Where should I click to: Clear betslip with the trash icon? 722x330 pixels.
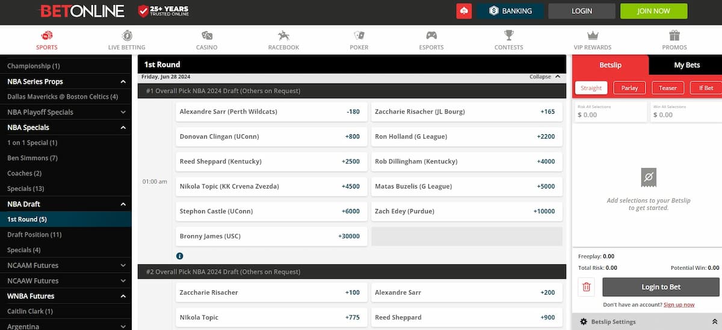click(x=586, y=287)
